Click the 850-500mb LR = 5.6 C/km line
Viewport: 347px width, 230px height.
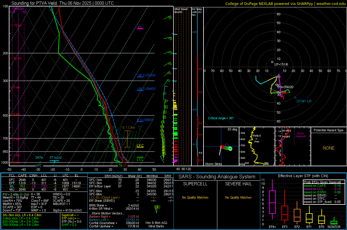click(21, 221)
